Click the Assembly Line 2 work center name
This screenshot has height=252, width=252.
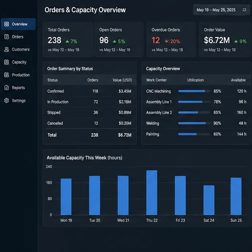(159, 112)
